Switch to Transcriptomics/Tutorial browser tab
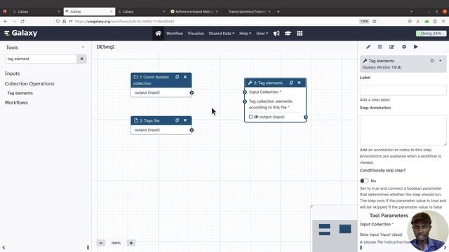The image size is (449, 252). click(247, 12)
